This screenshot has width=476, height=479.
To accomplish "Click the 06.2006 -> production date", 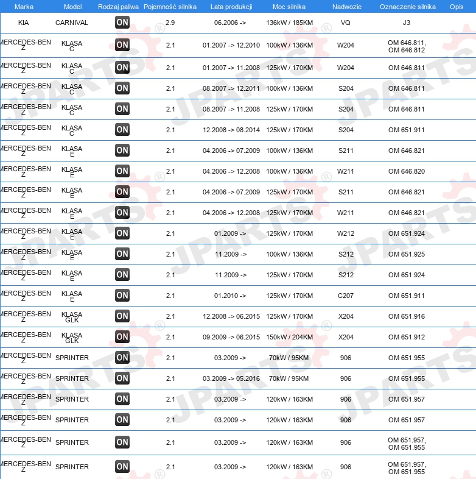I will [230, 23].
